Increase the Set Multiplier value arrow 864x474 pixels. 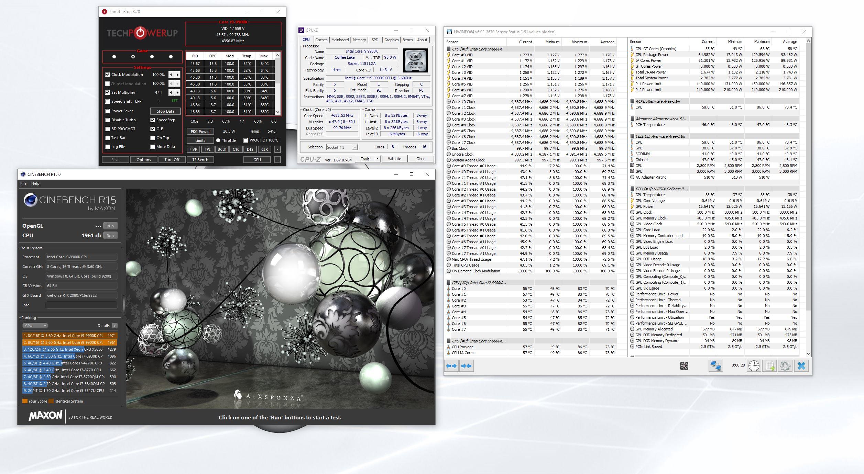(x=177, y=92)
